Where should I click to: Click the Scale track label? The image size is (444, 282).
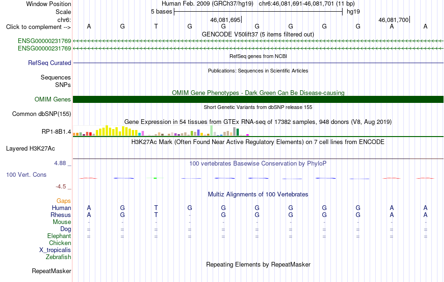[63, 12]
